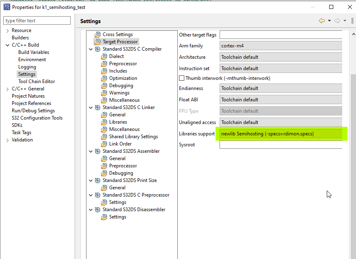356x259 pixels.
Task: Click the Target Processor wrench icon
Action: tap(98, 41)
